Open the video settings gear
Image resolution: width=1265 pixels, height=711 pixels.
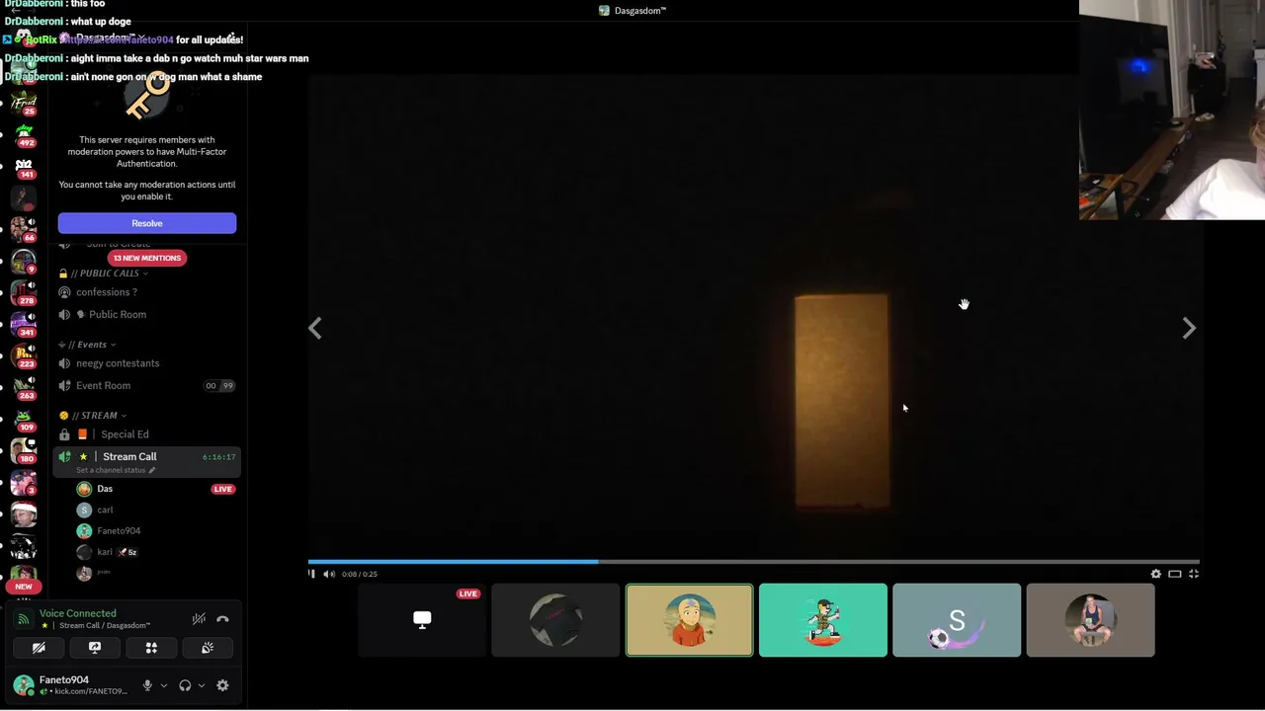click(x=1155, y=574)
